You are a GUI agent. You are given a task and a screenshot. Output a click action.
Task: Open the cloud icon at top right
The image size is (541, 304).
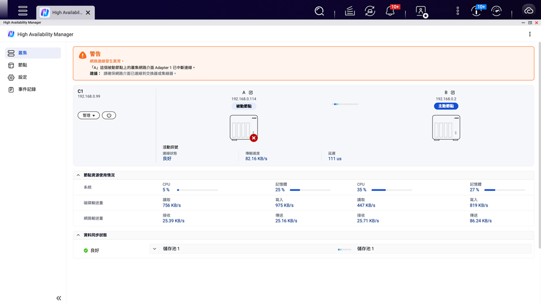click(528, 11)
